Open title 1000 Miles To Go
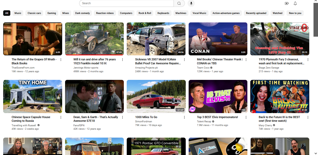This screenshot has height=155, width=318. point(146,117)
